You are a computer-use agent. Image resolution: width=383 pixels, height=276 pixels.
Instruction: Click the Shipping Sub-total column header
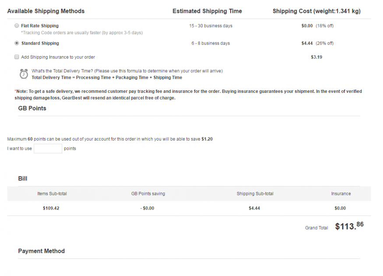255,194
